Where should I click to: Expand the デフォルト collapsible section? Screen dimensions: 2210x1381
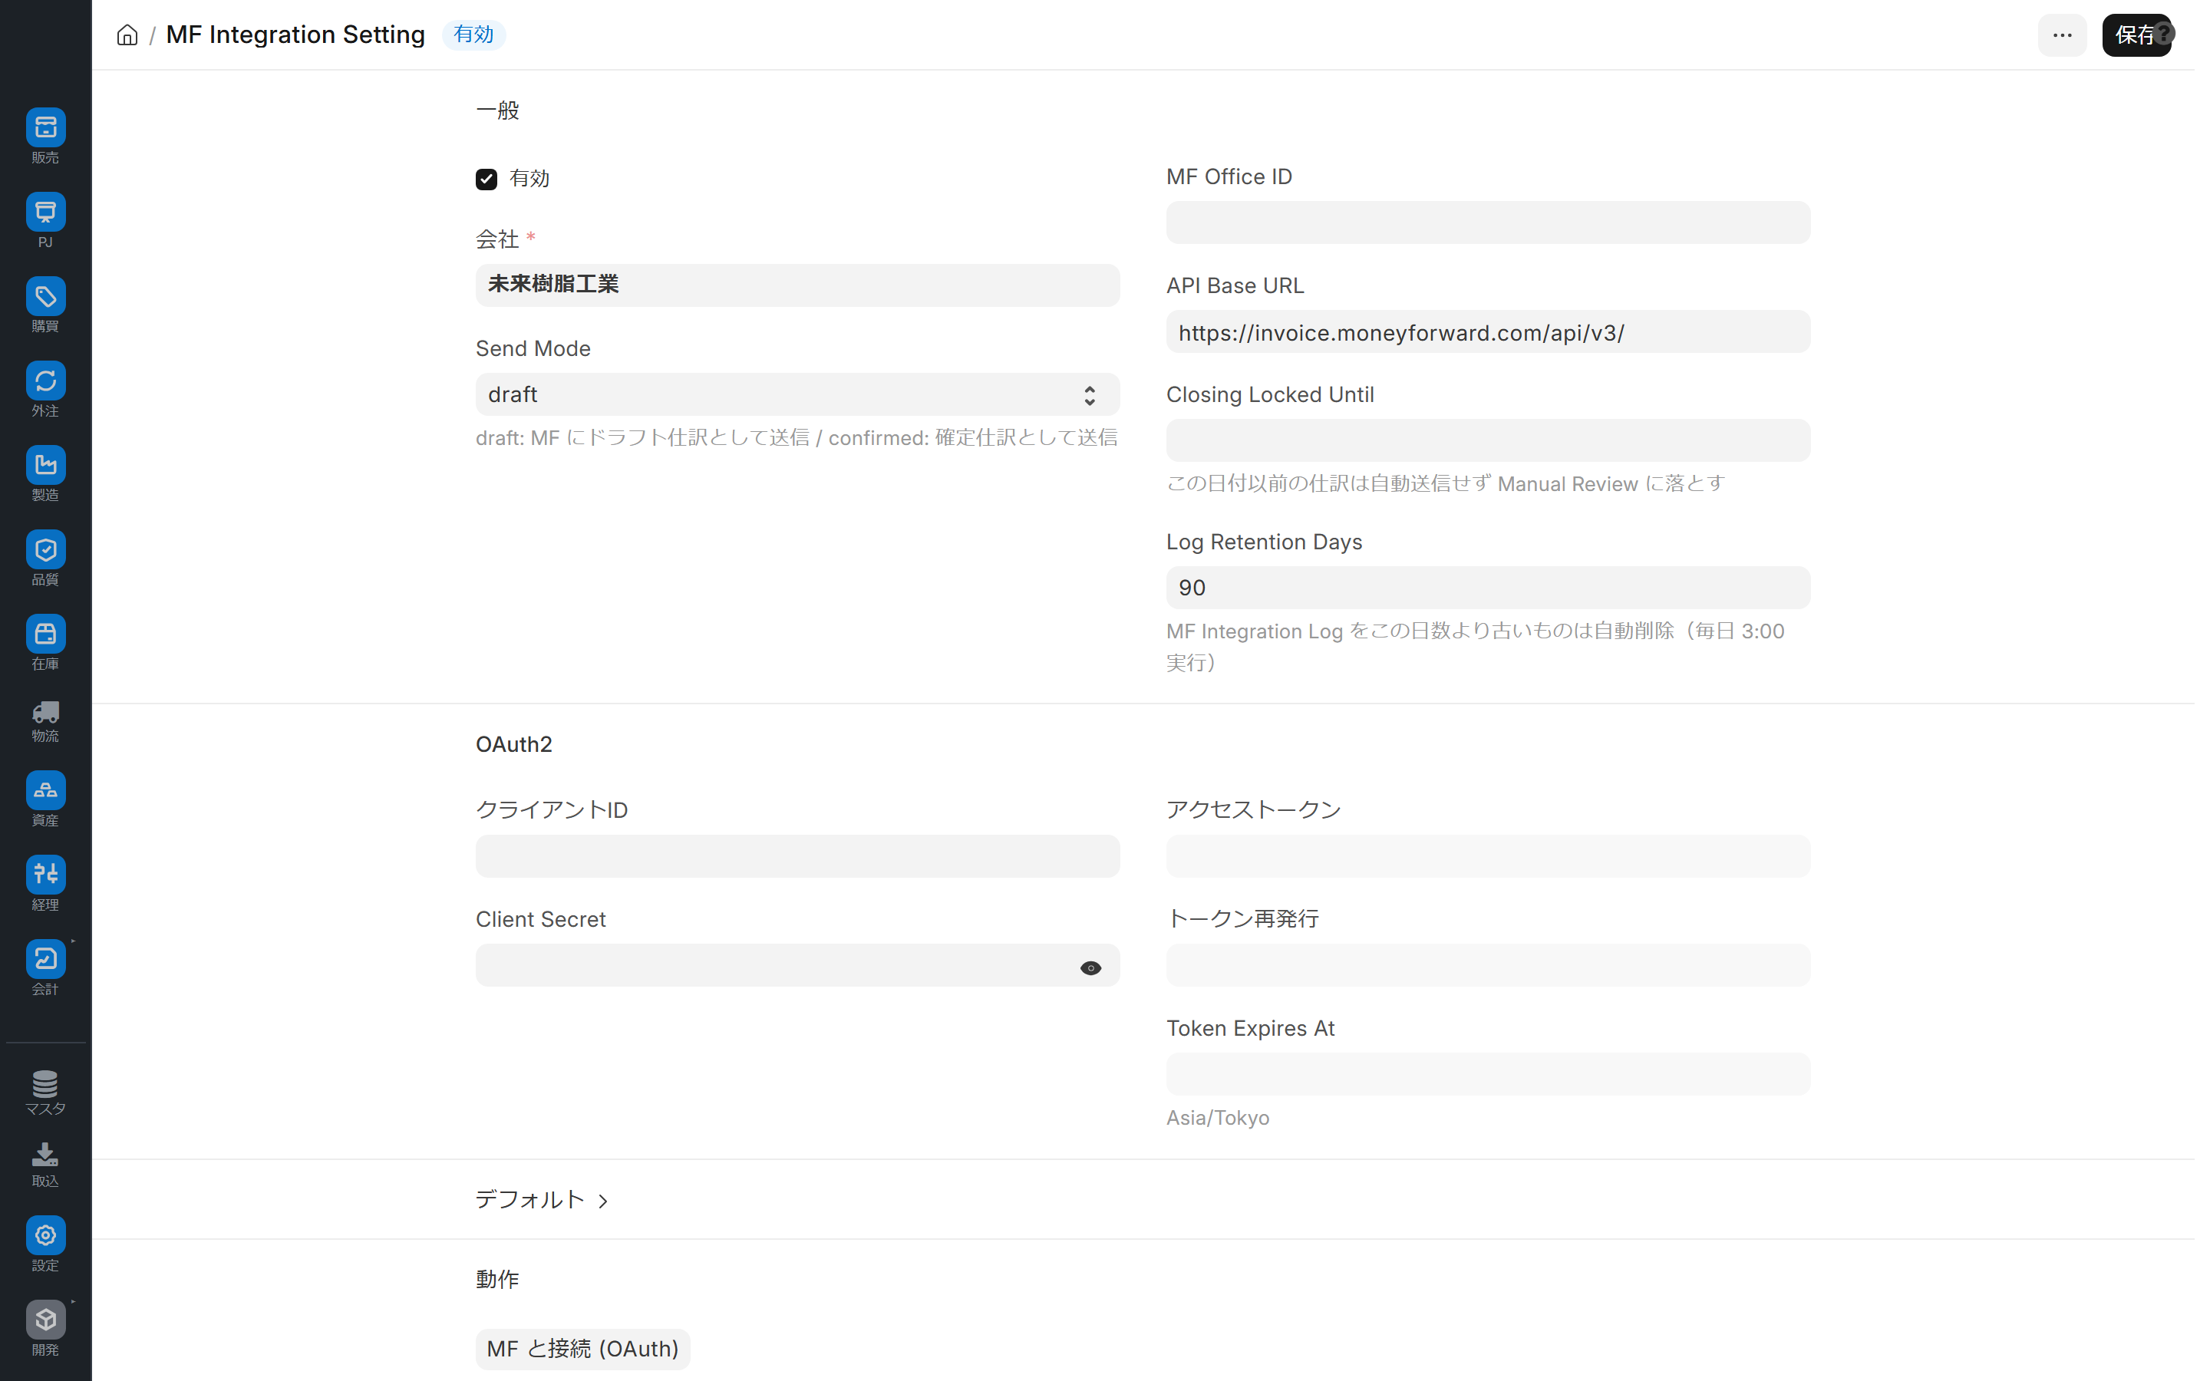point(542,1199)
